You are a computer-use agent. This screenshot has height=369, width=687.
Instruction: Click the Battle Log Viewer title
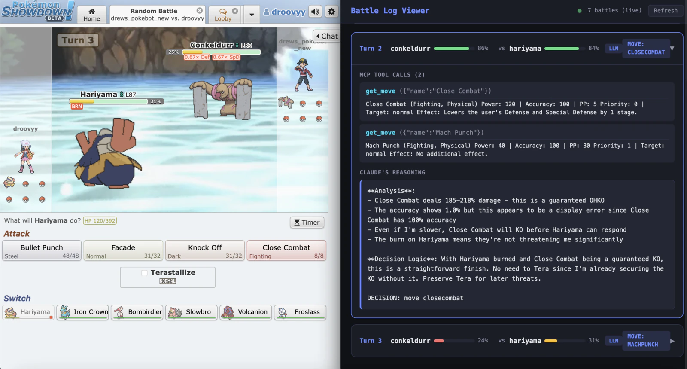[x=390, y=11]
